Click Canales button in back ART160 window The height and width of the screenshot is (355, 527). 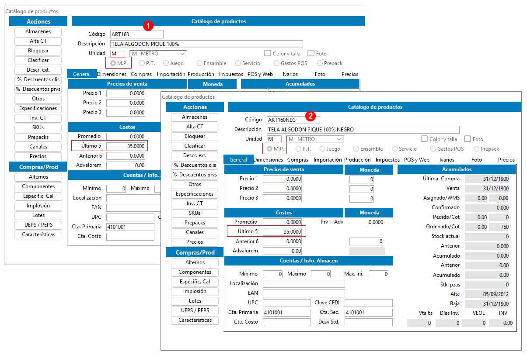coord(38,147)
